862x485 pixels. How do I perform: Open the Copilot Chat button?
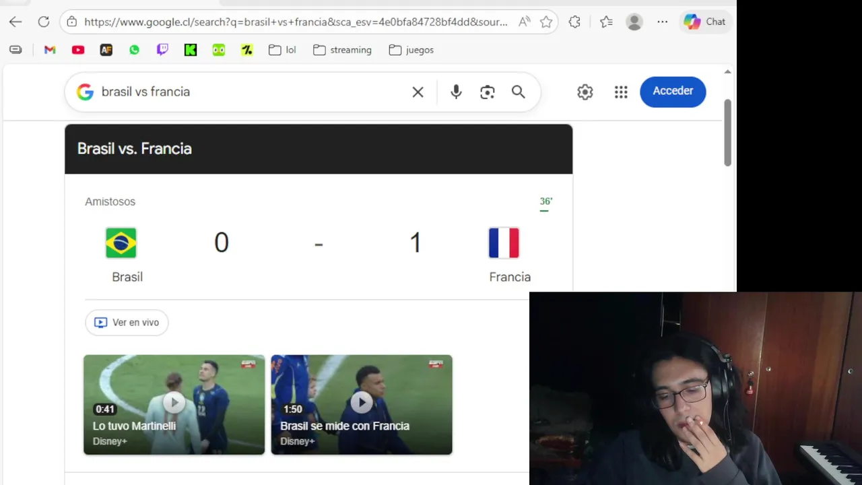coord(704,22)
